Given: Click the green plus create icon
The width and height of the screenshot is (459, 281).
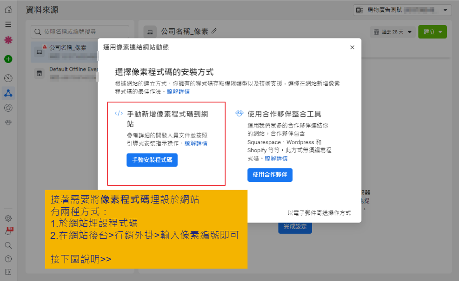Looking at the screenshot, I should click(x=8, y=59).
